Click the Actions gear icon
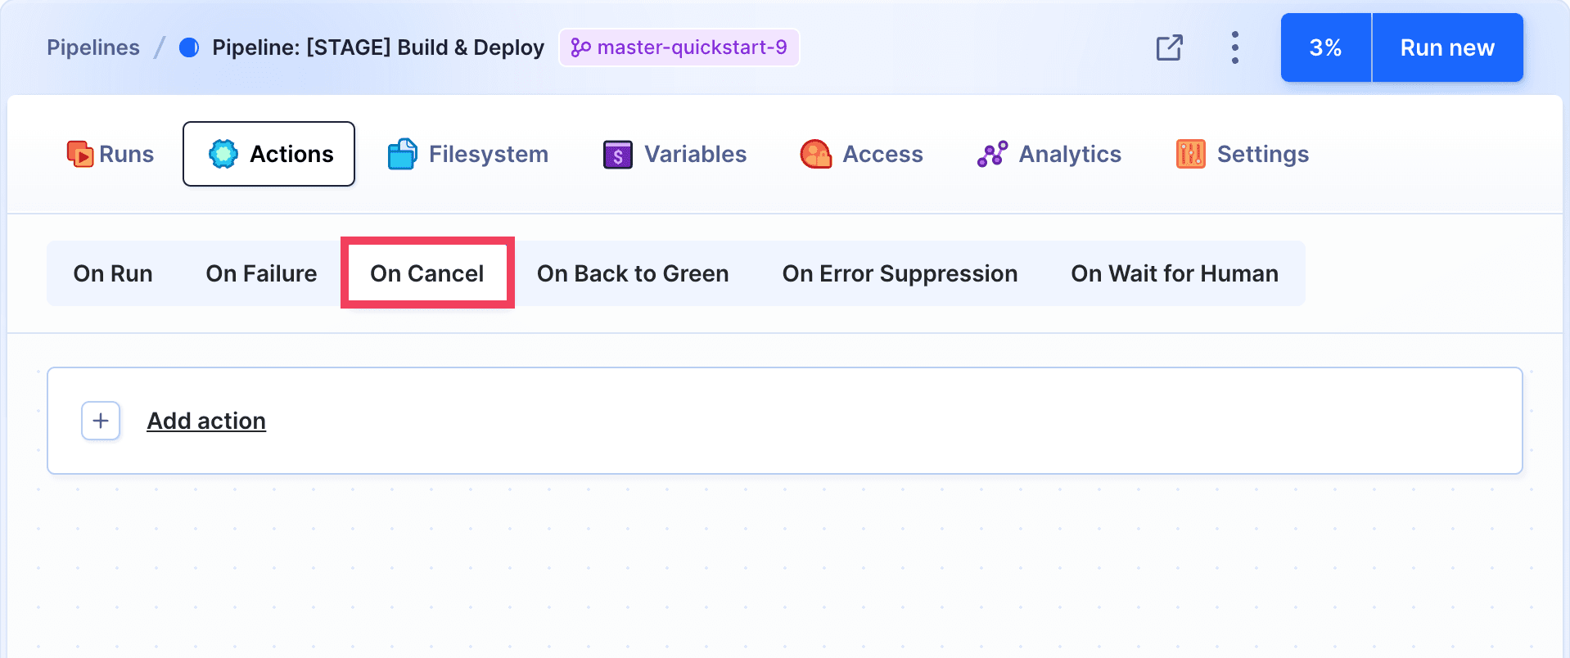 (223, 154)
